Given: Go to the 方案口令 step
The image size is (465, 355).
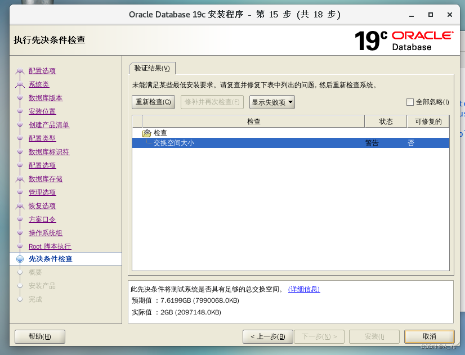Looking at the screenshot, I should click(x=42, y=219).
